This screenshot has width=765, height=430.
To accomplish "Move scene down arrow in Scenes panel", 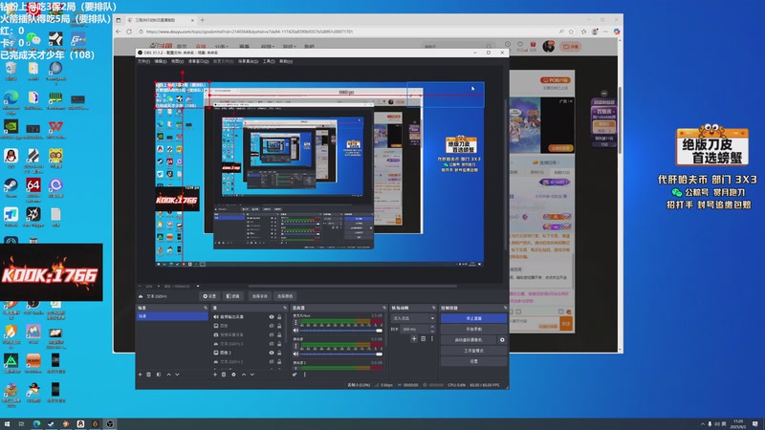I will (x=177, y=375).
